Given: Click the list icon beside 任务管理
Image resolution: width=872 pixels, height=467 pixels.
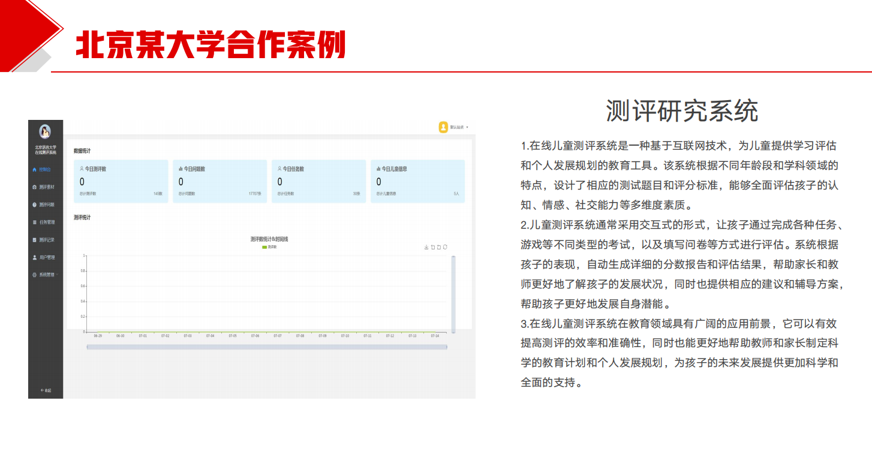Looking at the screenshot, I should pyautogui.click(x=34, y=222).
